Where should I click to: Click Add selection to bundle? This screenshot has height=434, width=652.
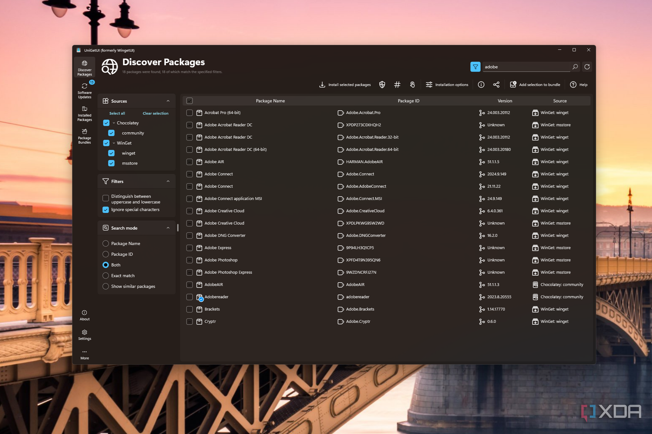(x=535, y=84)
